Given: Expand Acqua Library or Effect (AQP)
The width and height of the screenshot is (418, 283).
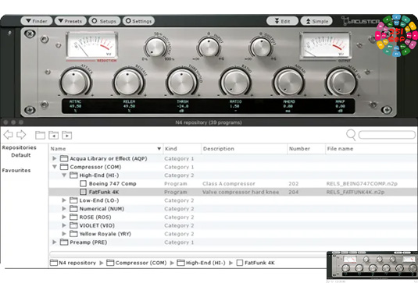Looking at the screenshot, I should point(55,158).
